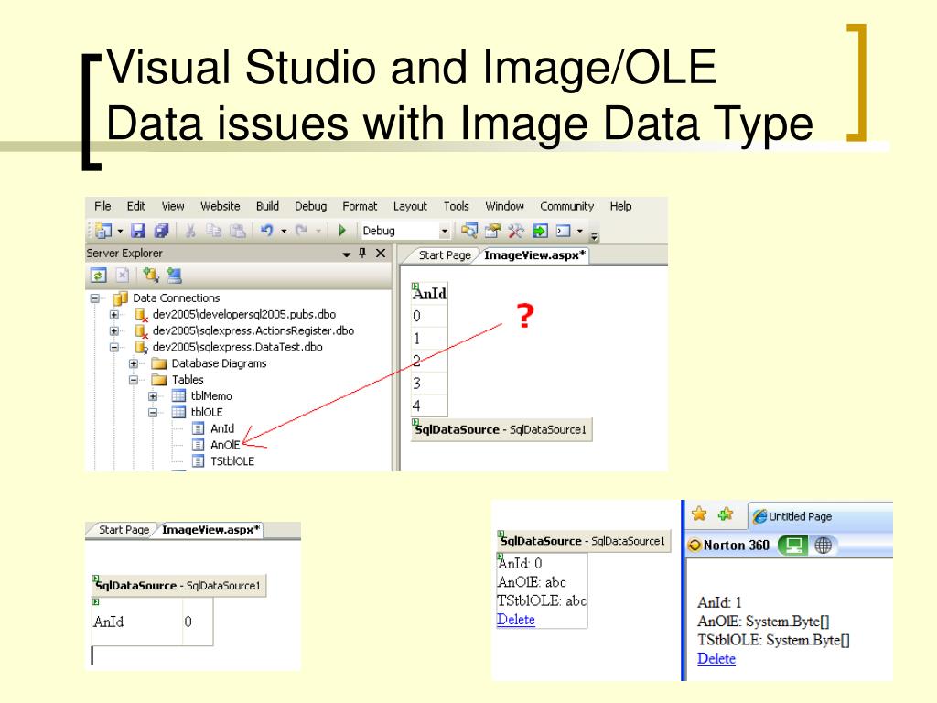Viewport: 937px width, 703px height.
Task: Open the Undo history dropdown arrow
Action: (x=284, y=232)
